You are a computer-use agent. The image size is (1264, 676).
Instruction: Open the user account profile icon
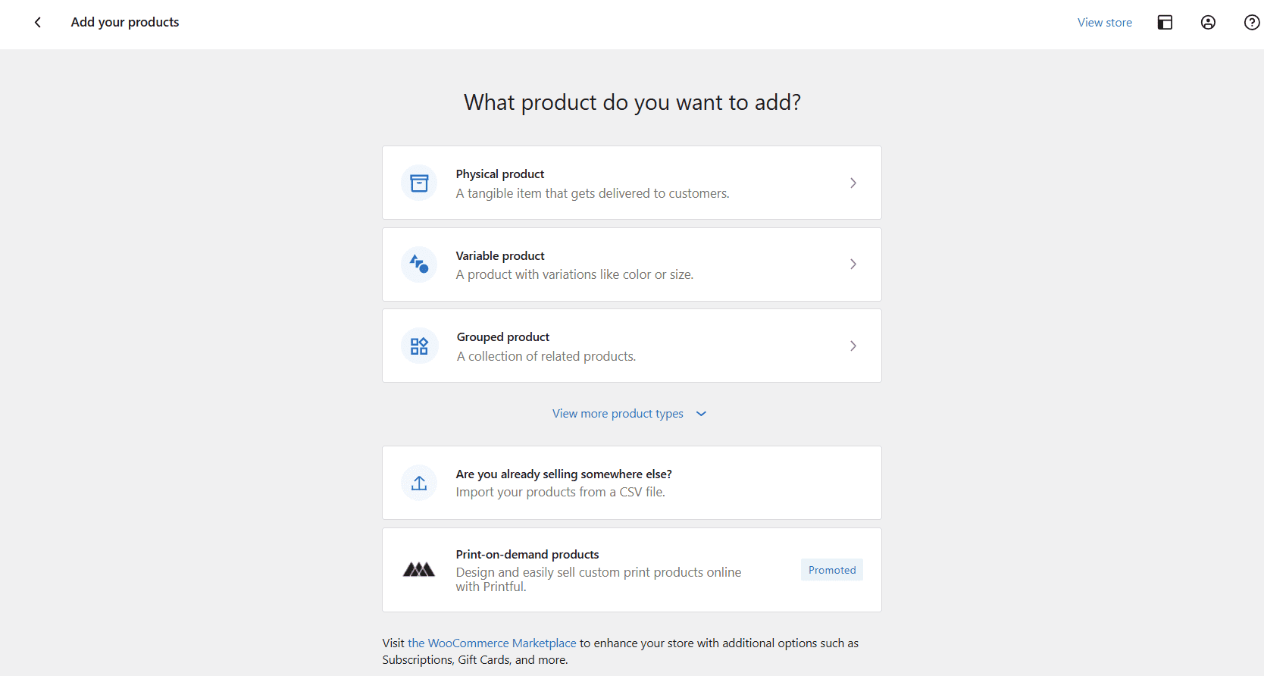tap(1208, 23)
